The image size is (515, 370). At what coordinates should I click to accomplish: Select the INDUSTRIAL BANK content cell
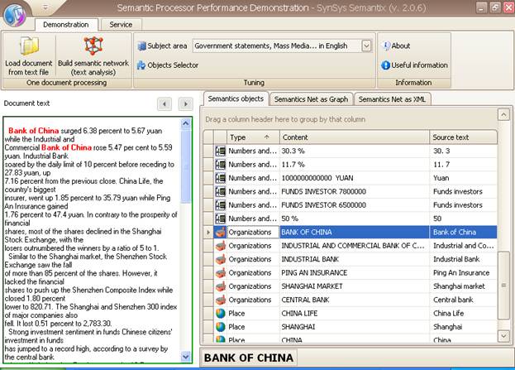tap(355, 259)
